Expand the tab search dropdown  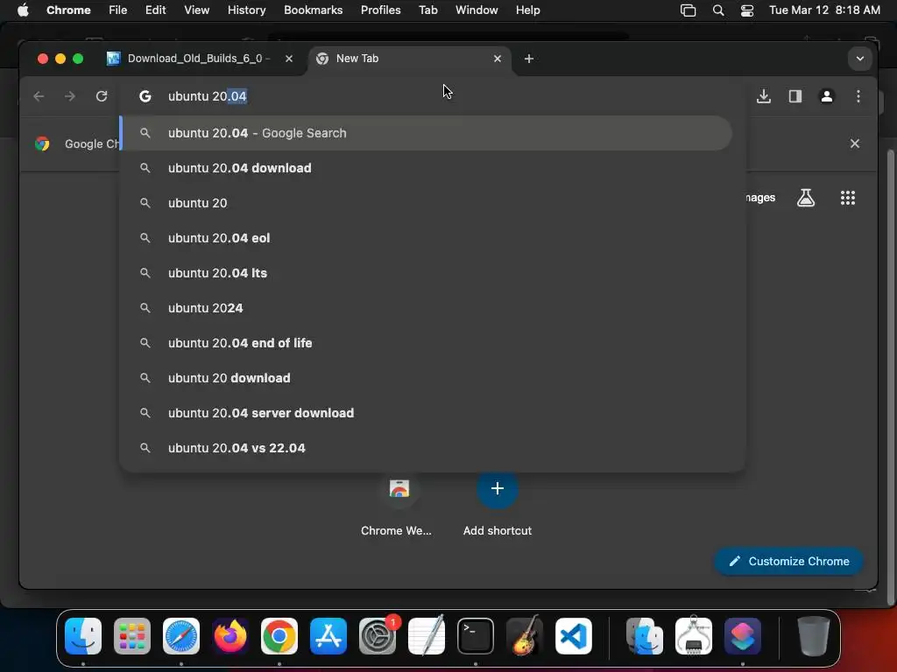pos(860,59)
